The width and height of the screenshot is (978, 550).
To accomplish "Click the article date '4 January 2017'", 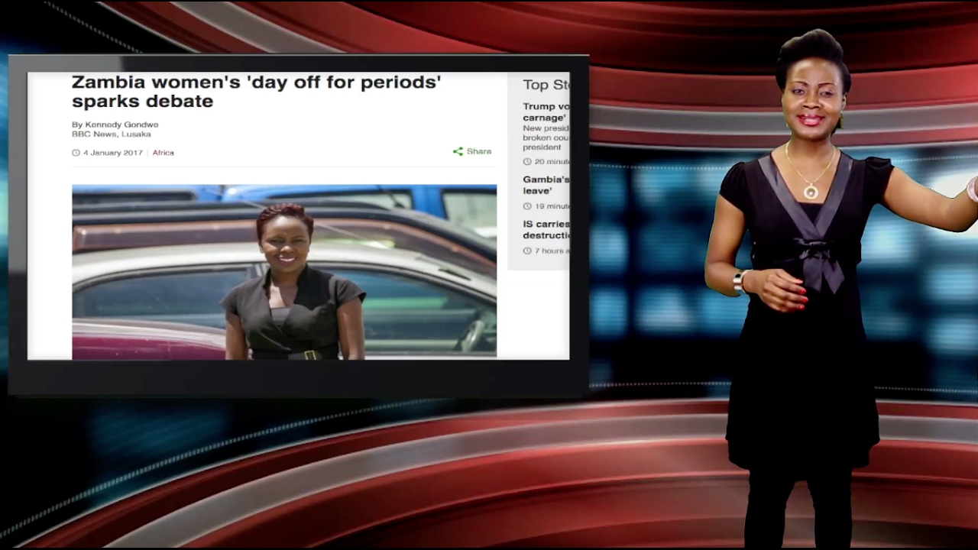I will pyautogui.click(x=113, y=153).
